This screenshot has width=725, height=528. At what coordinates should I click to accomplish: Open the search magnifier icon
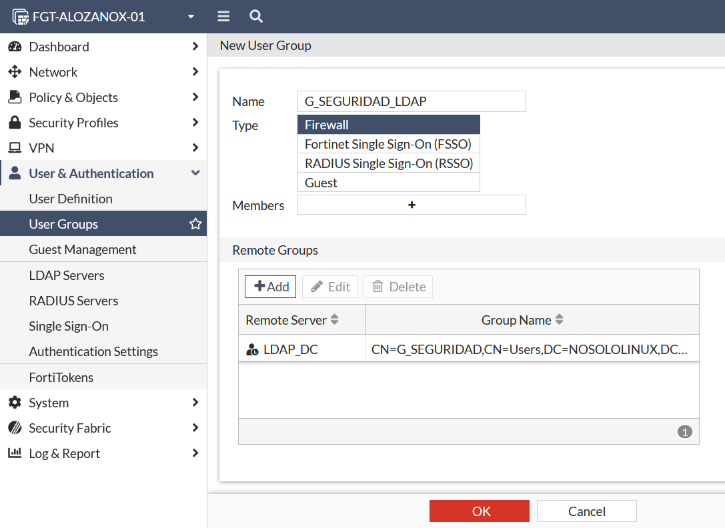click(255, 17)
